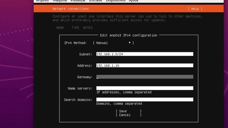Focus the Gateway input field

145,77
